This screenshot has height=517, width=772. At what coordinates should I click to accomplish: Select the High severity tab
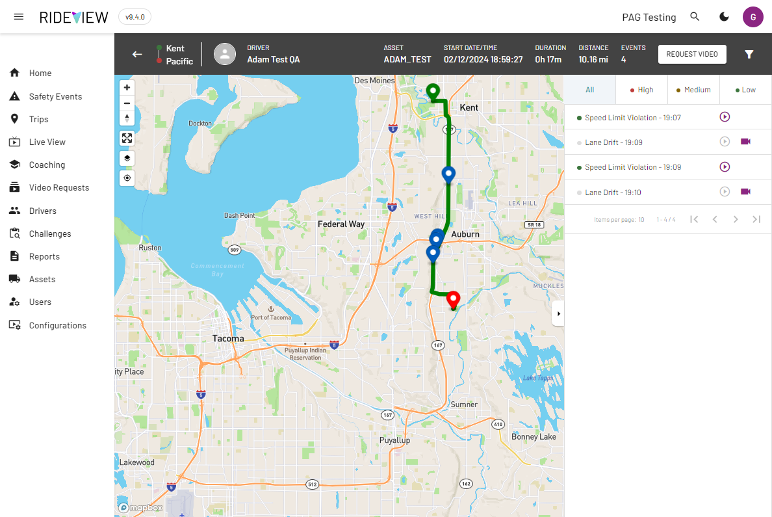(641, 90)
